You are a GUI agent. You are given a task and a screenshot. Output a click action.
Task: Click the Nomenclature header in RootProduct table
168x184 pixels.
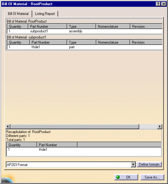(113, 27)
